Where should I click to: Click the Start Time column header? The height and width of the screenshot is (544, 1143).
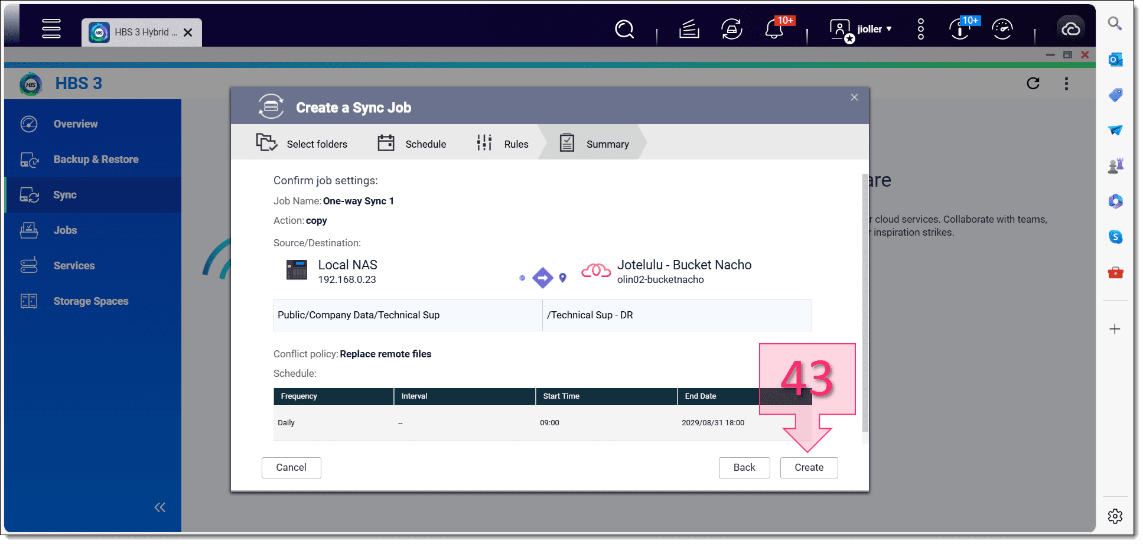pos(607,396)
